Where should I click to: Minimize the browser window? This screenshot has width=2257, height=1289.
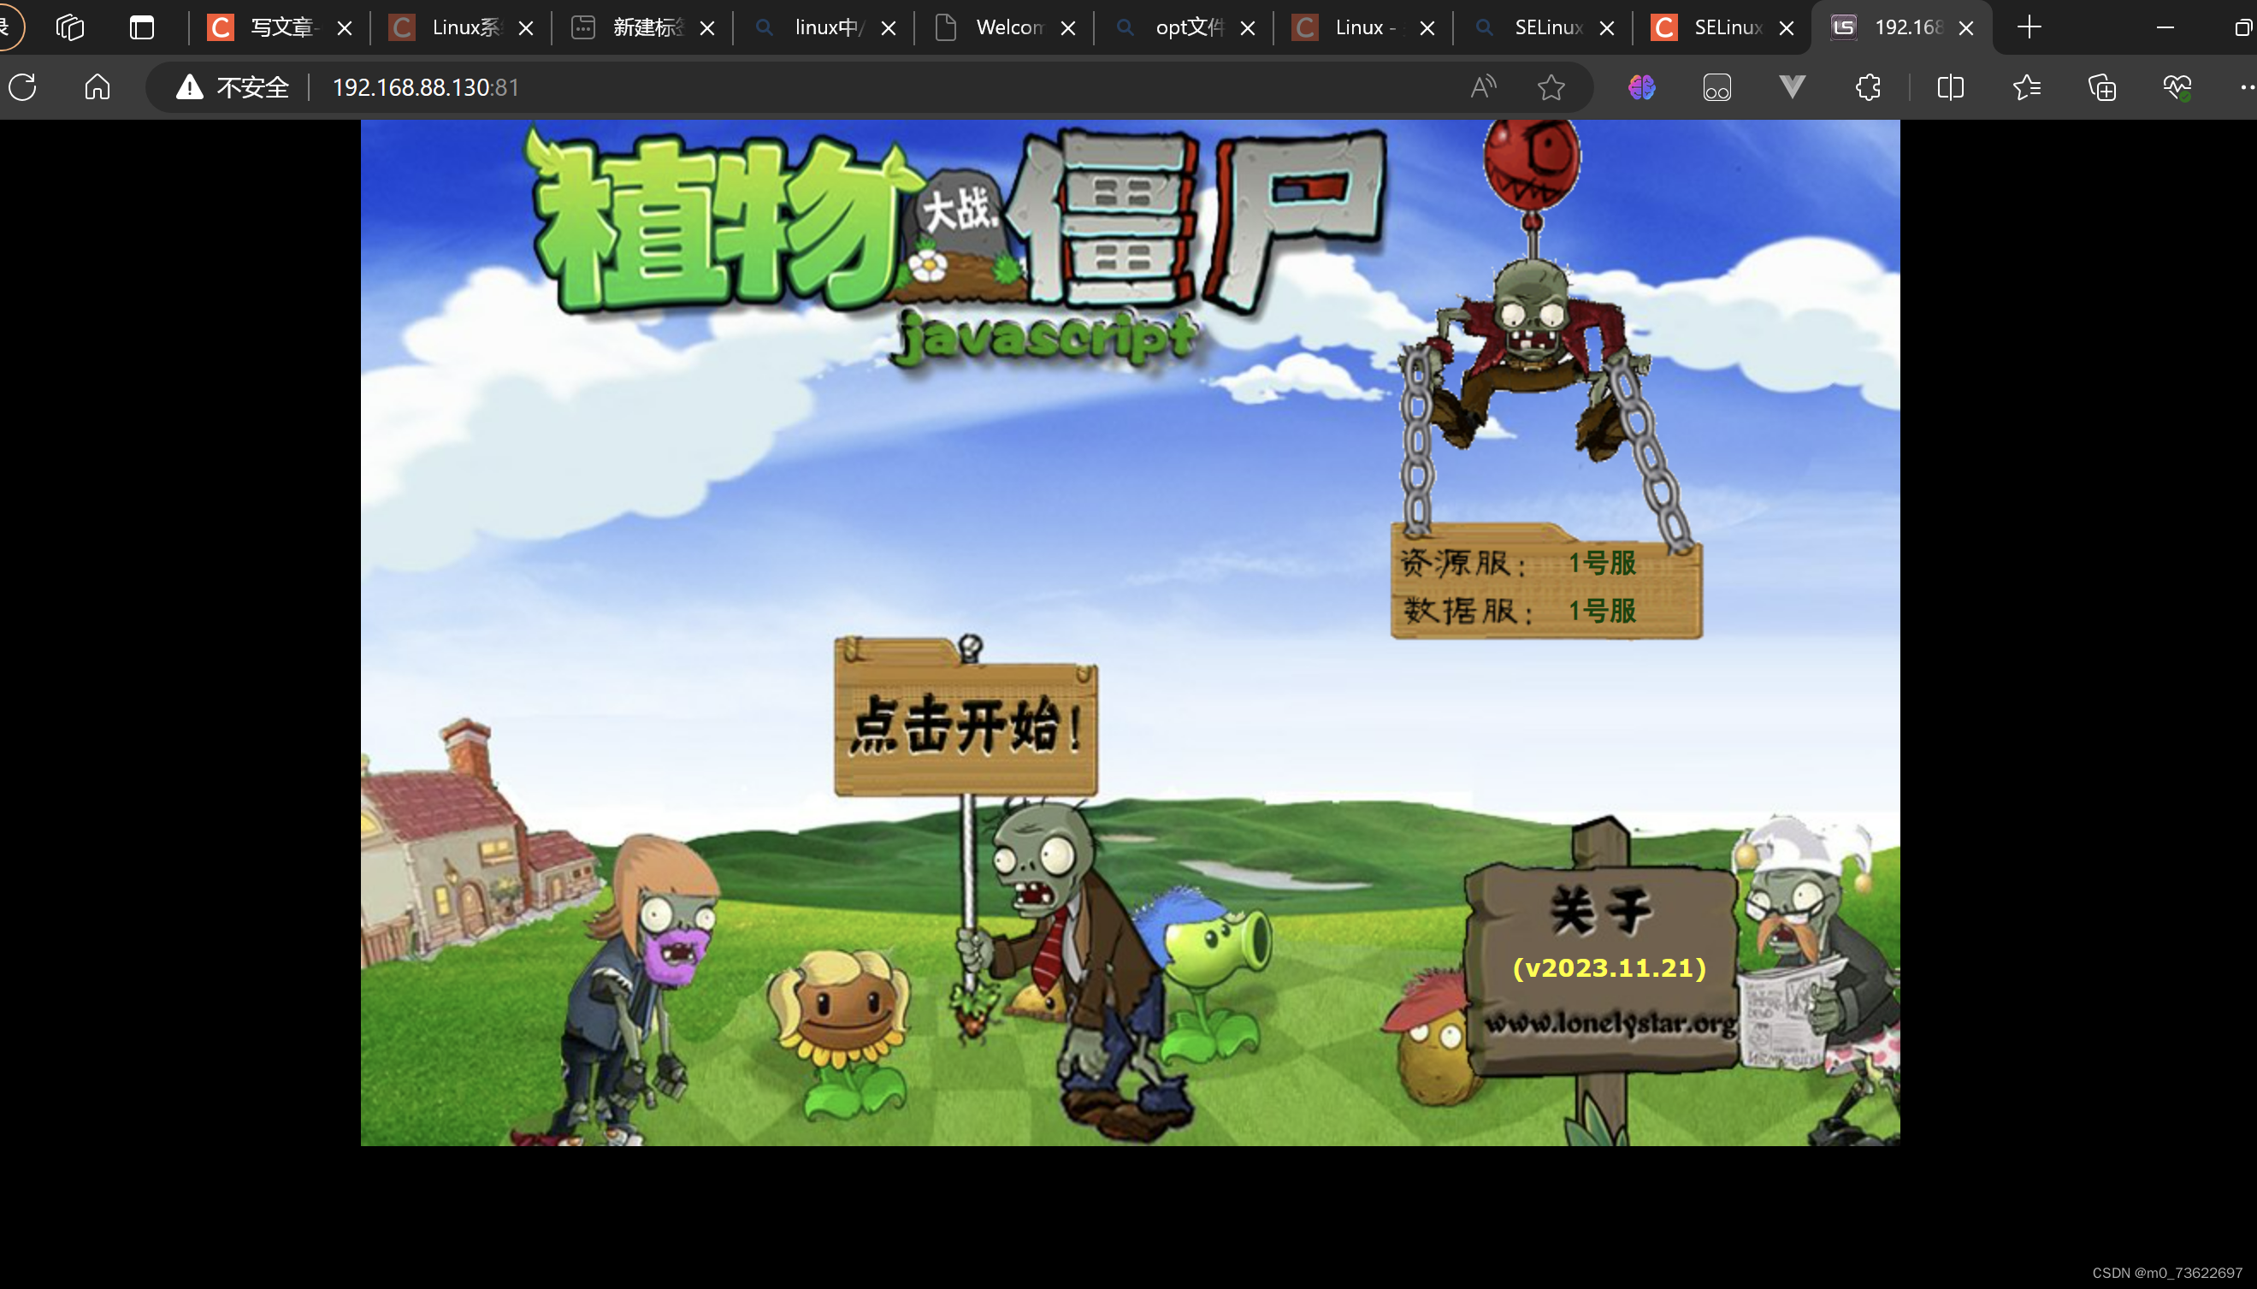pos(2165,27)
